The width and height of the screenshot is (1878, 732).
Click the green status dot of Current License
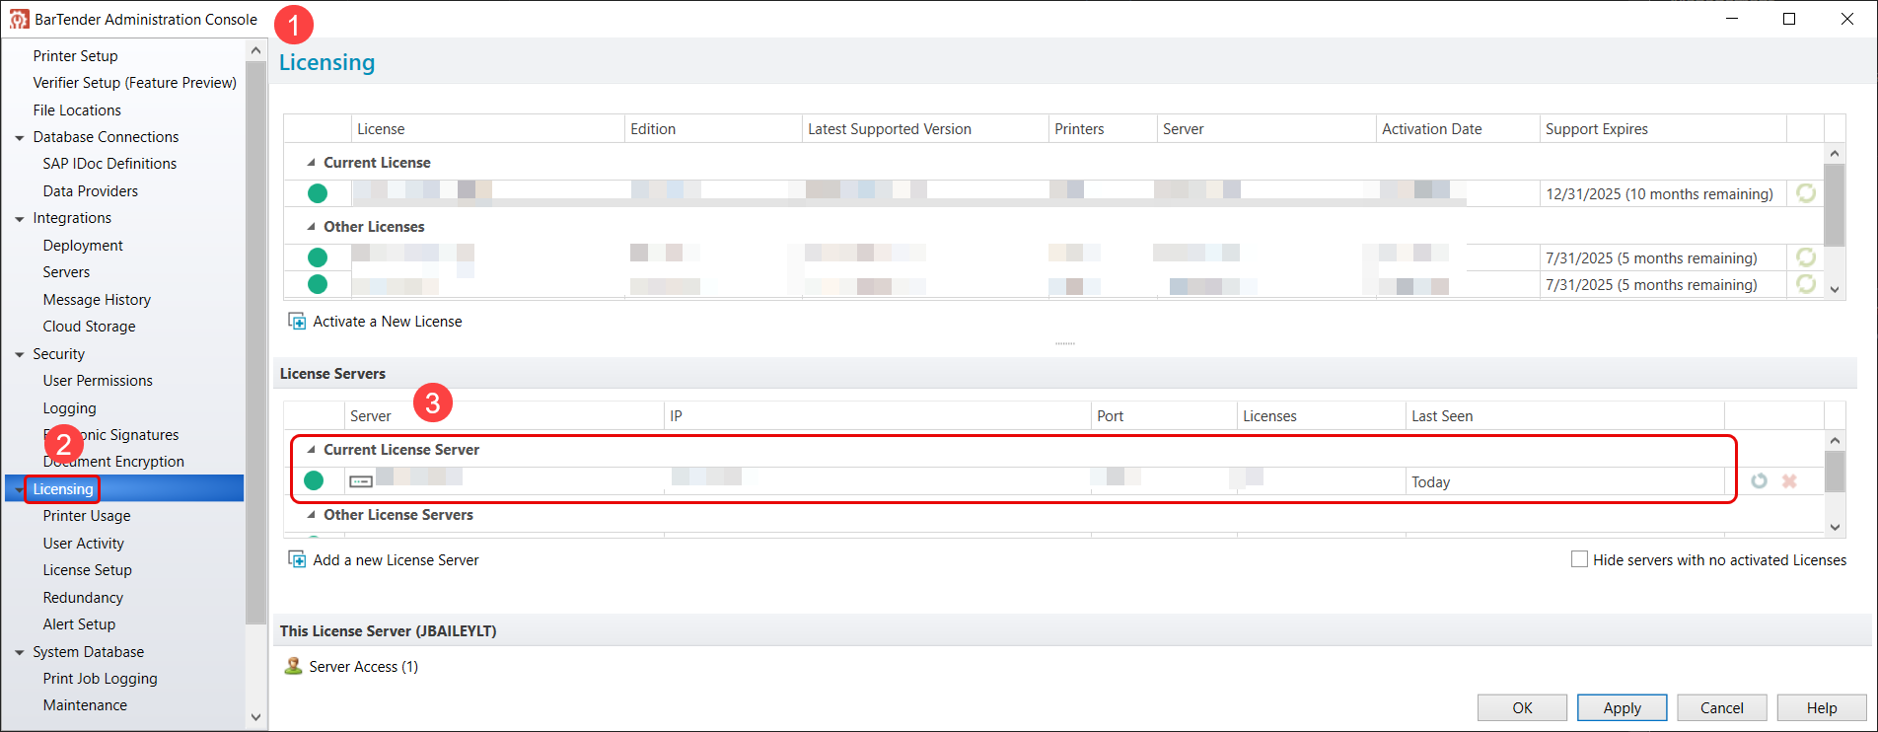click(x=318, y=193)
